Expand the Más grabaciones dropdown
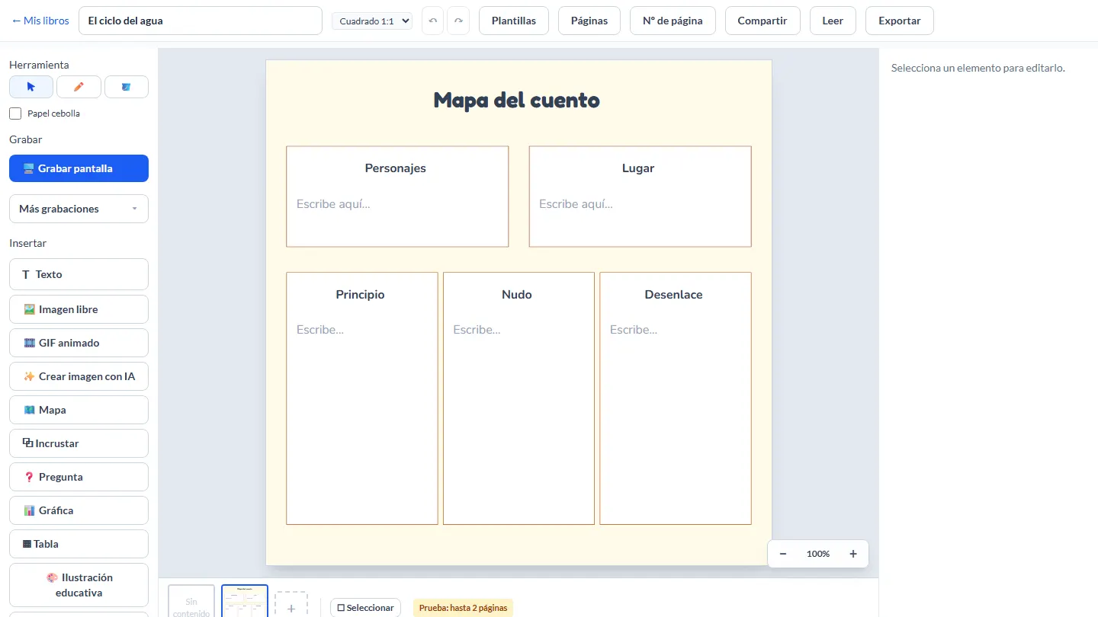Screen dimensions: 1098x617 click(79, 209)
